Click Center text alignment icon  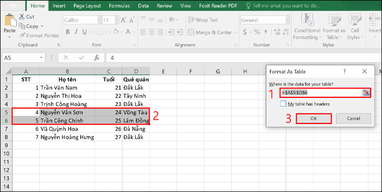click(152, 32)
